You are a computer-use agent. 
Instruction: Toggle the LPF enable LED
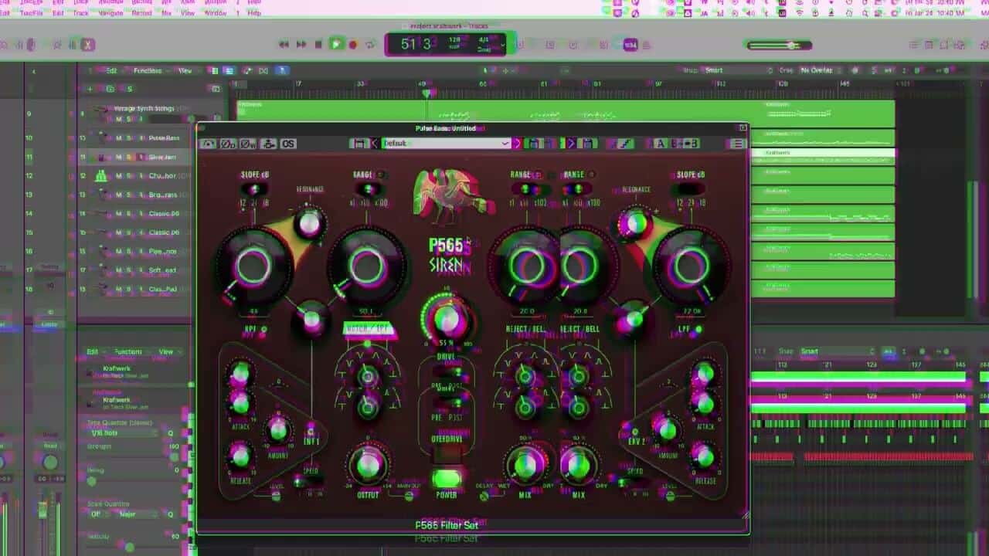pyautogui.click(x=698, y=330)
